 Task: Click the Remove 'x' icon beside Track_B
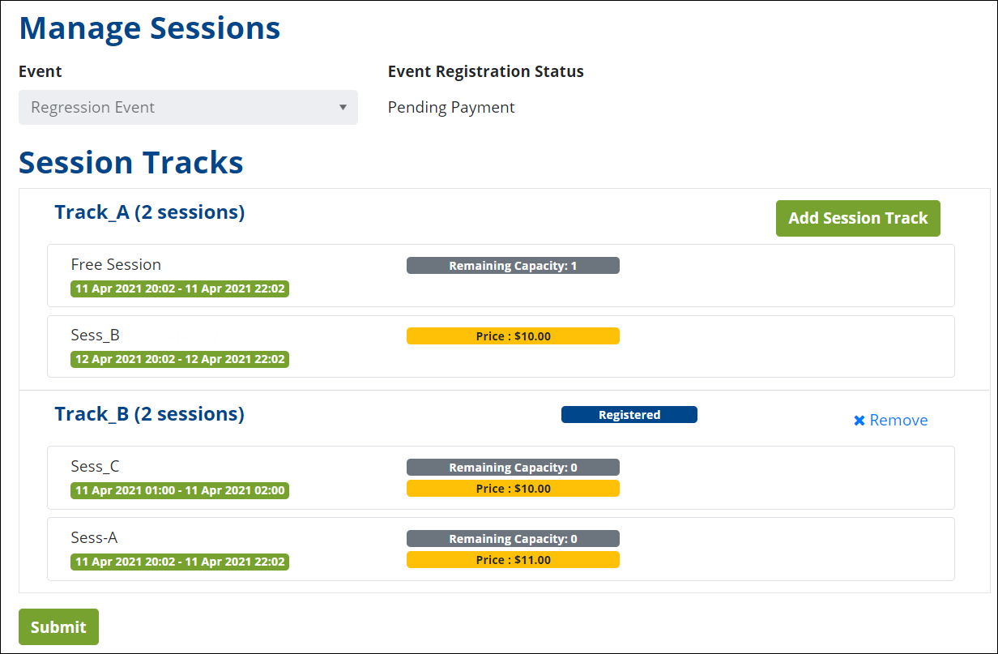(858, 420)
